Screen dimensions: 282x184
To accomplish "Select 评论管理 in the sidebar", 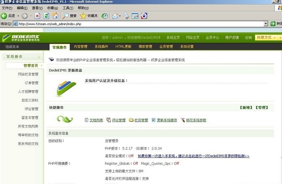I will coord(32,109).
